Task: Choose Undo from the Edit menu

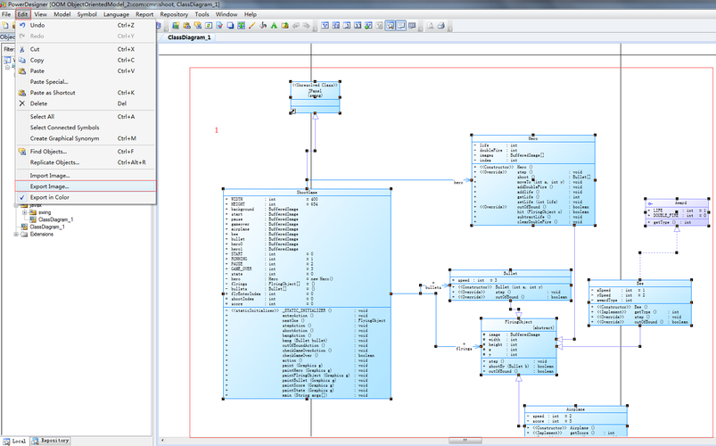Action: [x=86, y=25]
